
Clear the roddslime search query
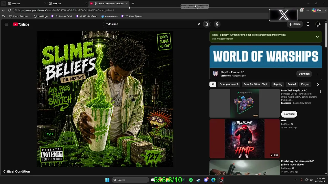[x=199, y=24]
